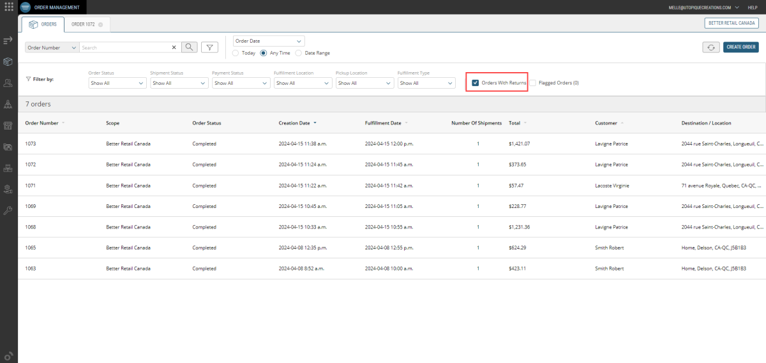Click the refresh orders icon button
Viewport: 766px width, 363px height.
click(x=710, y=47)
